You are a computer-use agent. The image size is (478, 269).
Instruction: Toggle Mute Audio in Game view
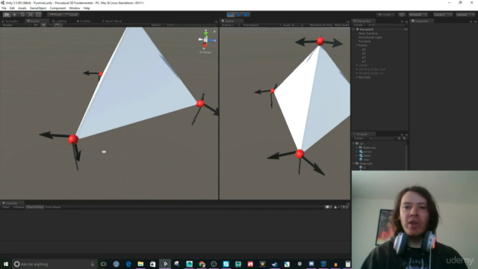click(341, 25)
